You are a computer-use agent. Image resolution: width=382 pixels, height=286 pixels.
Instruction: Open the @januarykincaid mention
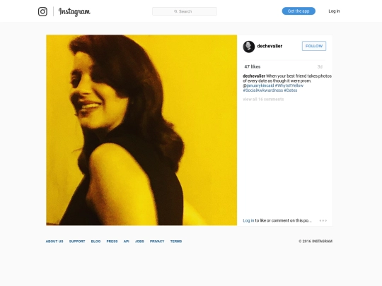[x=258, y=85]
